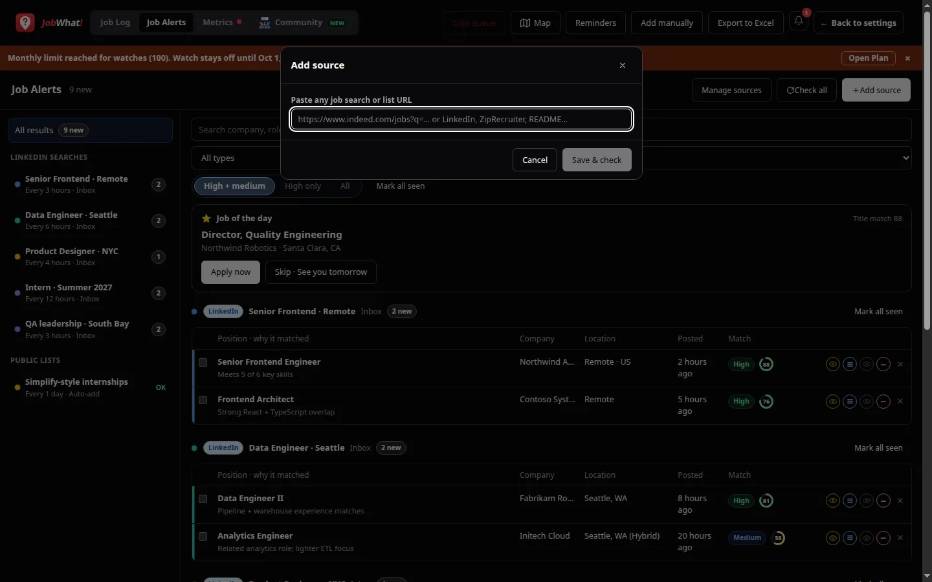The width and height of the screenshot is (932, 582).
Task: Click red minus icon on Analytics Engineer row
Action: pyautogui.click(x=883, y=538)
